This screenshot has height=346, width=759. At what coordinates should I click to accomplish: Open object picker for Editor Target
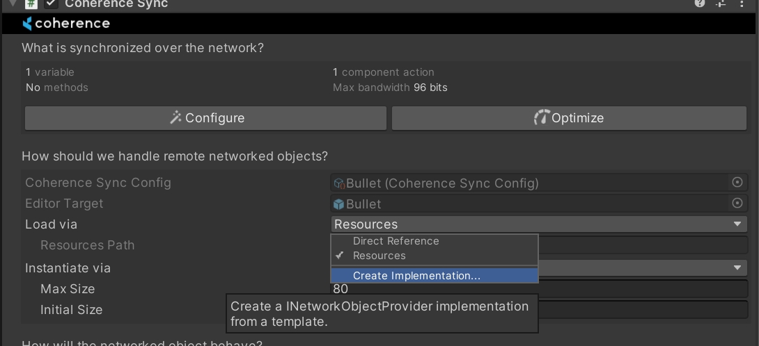(x=737, y=204)
